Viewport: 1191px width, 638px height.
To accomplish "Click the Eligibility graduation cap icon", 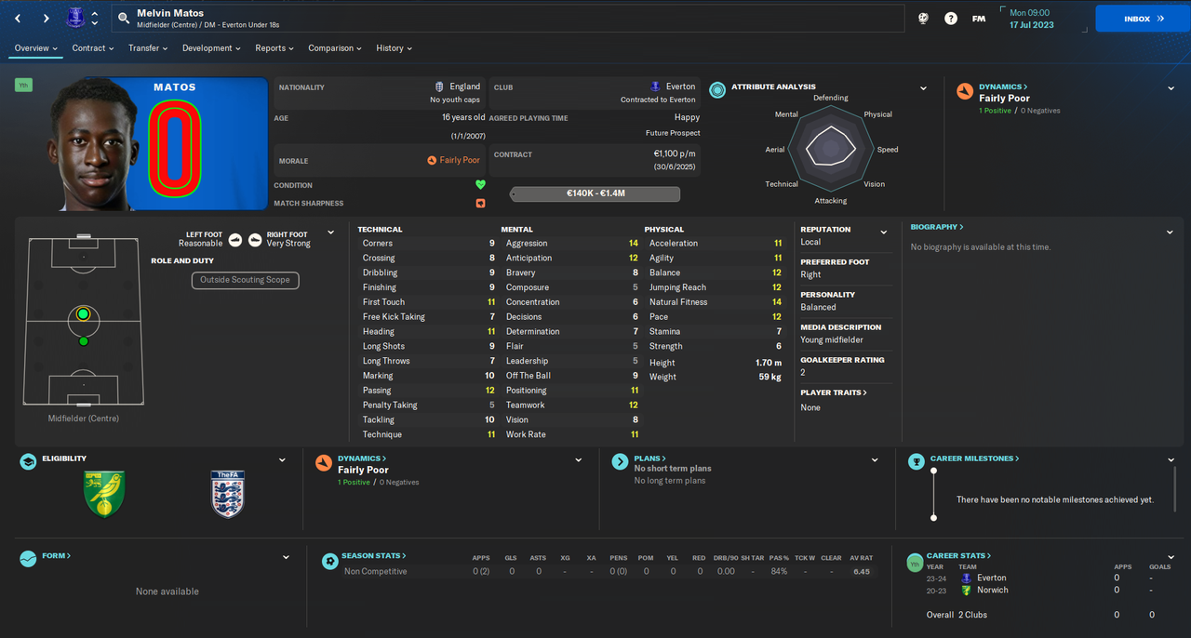I will click(x=29, y=462).
